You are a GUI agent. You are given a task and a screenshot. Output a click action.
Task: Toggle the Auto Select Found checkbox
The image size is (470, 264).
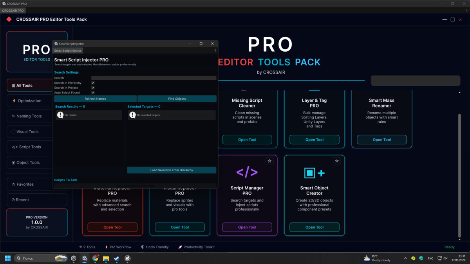pyautogui.click(x=93, y=93)
